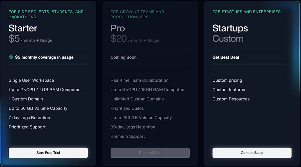The width and height of the screenshot is (301, 167).
Task: Click "/month + Usage" beside the $5 price
Action: click(37, 40)
